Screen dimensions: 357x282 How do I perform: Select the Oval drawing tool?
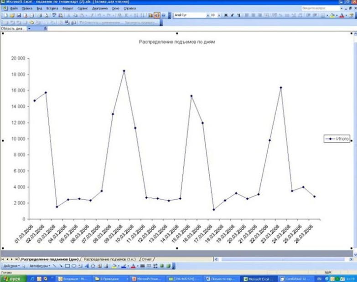73,266
